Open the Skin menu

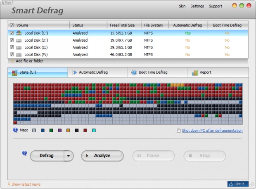(182, 6)
